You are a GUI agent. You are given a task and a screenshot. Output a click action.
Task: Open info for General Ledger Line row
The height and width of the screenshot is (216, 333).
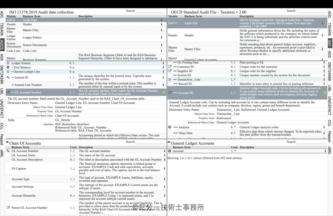(163, 71)
